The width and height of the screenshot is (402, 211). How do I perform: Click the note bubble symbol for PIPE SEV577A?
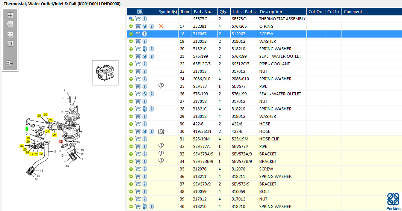point(161,146)
